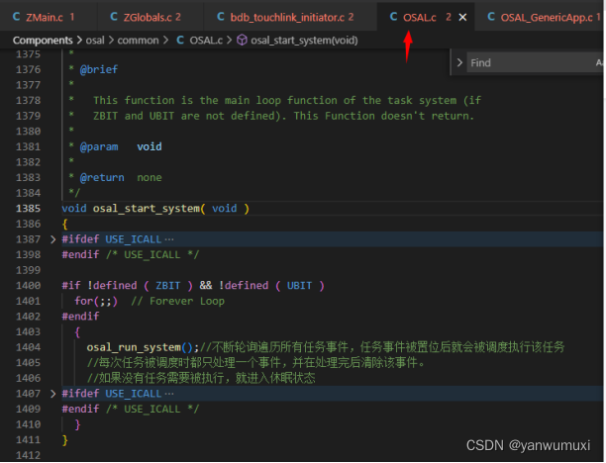The width and height of the screenshot is (606, 463).
Task: Close the OSAL.c tab
Action: [462, 18]
